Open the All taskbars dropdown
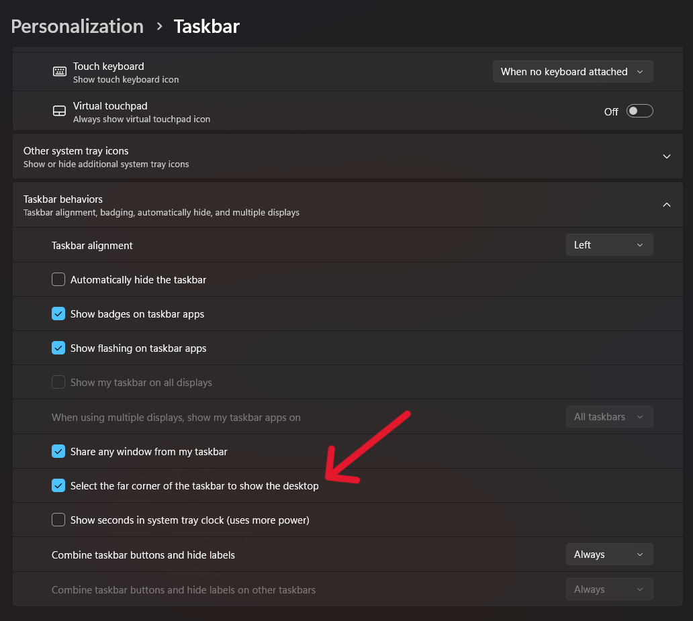Viewport: 693px width, 621px height. [x=610, y=417]
